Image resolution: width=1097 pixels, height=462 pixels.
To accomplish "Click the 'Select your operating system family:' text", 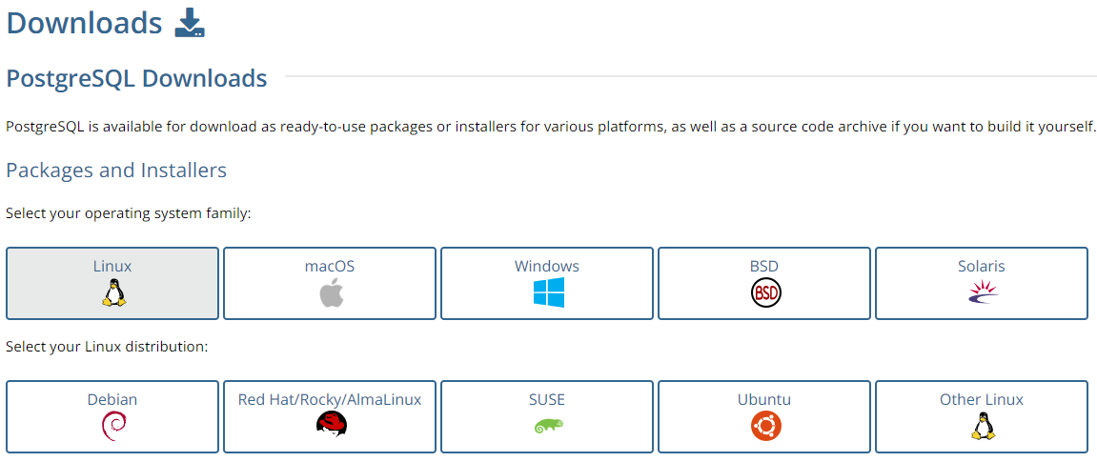I will [x=128, y=213].
